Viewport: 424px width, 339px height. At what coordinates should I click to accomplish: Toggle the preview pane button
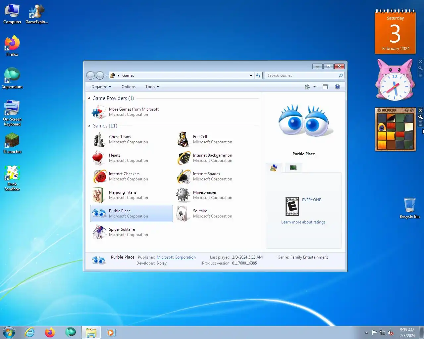pos(326,87)
